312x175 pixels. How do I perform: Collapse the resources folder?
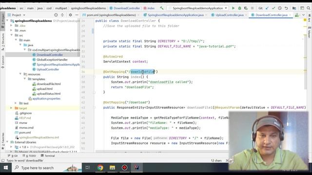tap(20, 74)
